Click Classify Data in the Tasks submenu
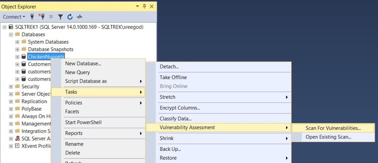Viewport: 378px width, 163px height. (175, 119)
